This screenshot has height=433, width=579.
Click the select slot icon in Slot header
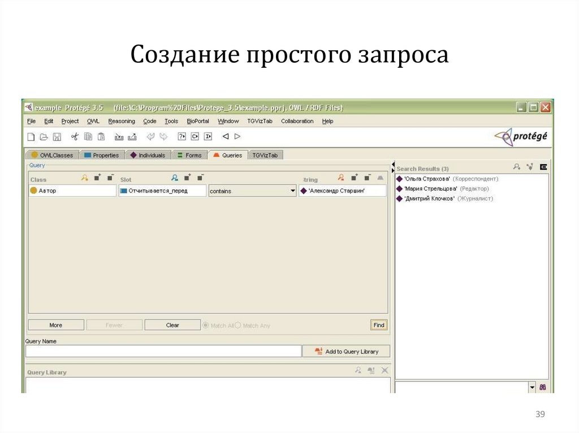pos(175,178)
